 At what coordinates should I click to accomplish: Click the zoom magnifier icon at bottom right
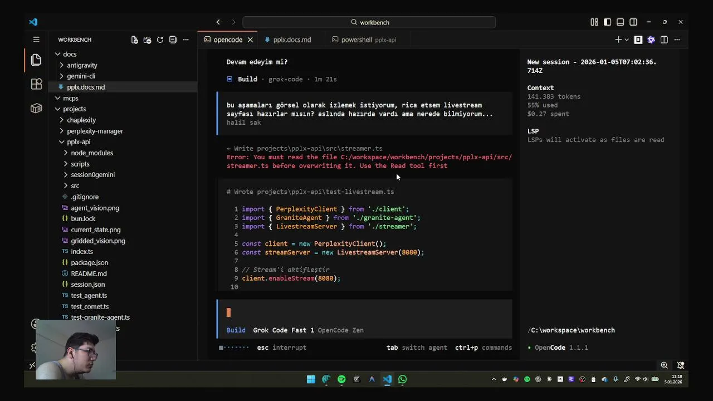coord(664,365)
